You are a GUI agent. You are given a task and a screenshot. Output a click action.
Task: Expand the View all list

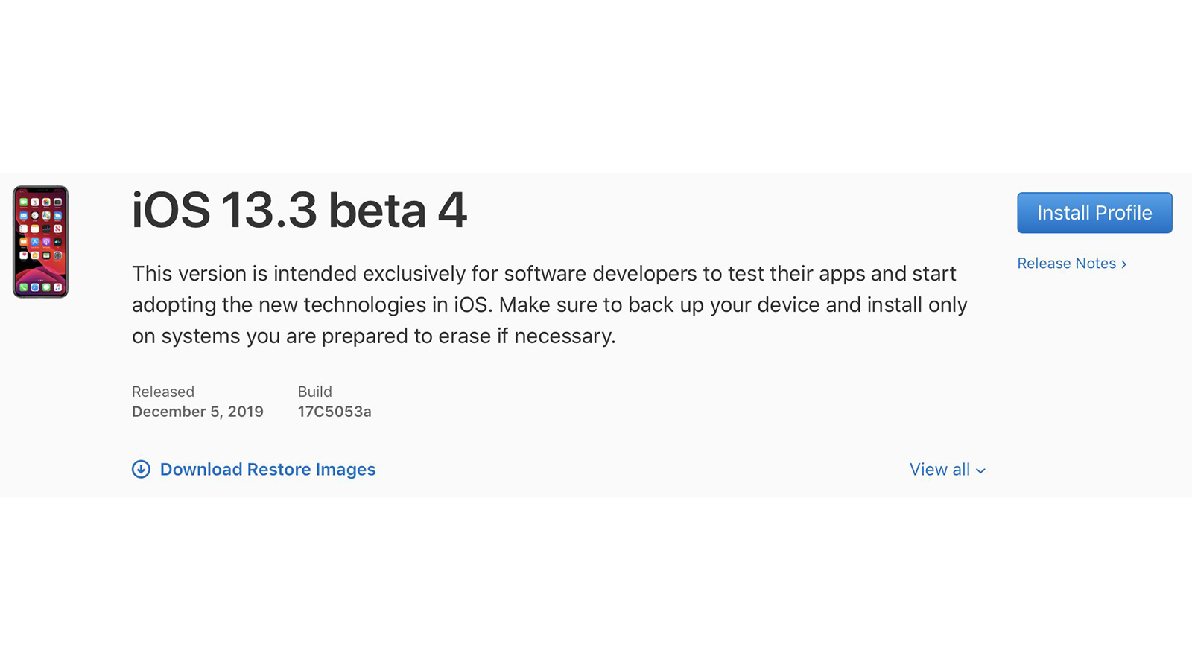pos(939,470)
